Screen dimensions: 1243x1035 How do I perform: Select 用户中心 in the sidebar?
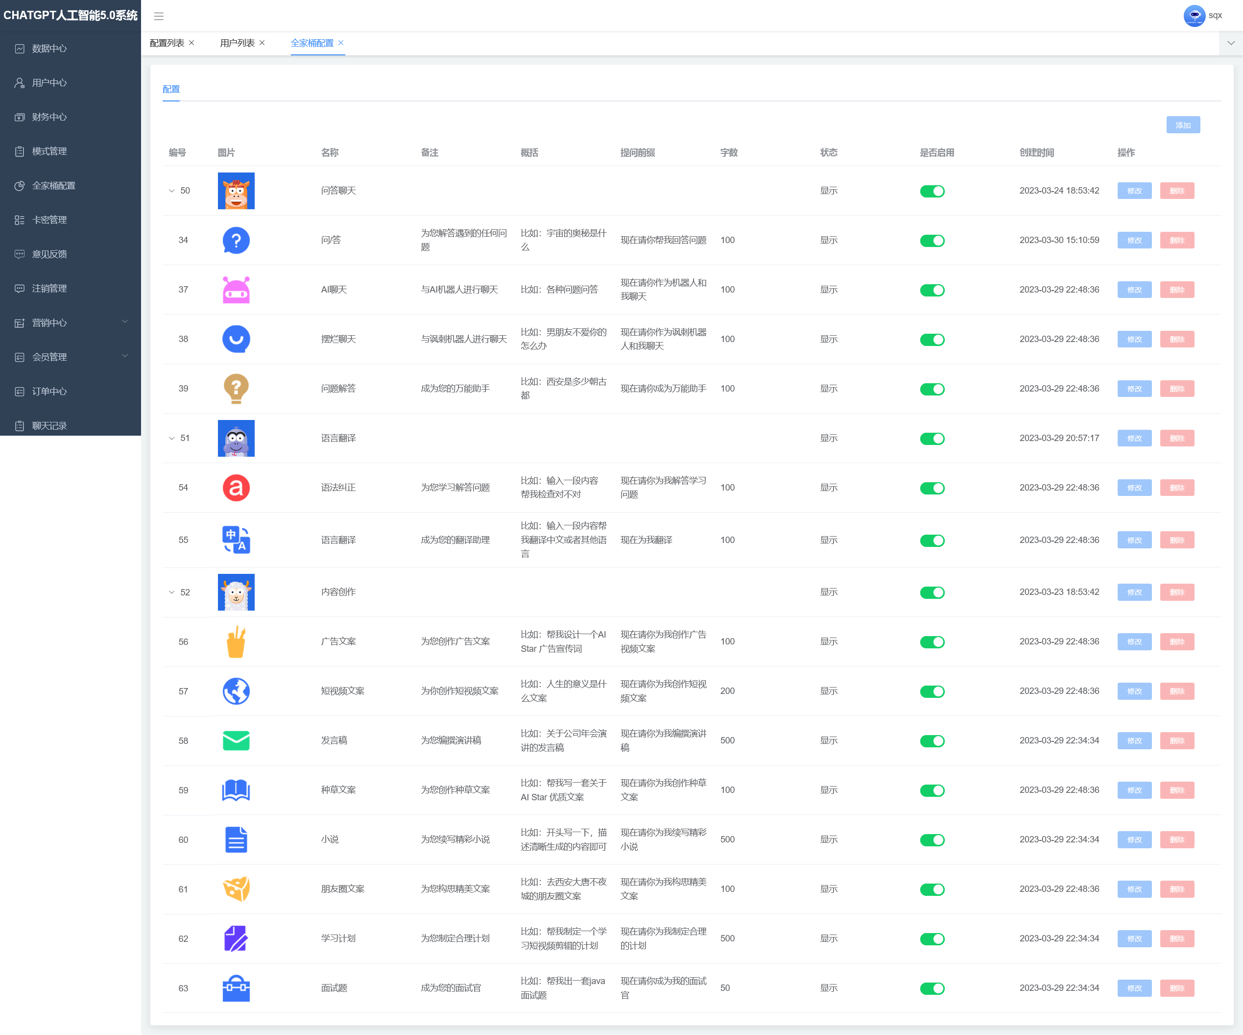click(50, 83)
